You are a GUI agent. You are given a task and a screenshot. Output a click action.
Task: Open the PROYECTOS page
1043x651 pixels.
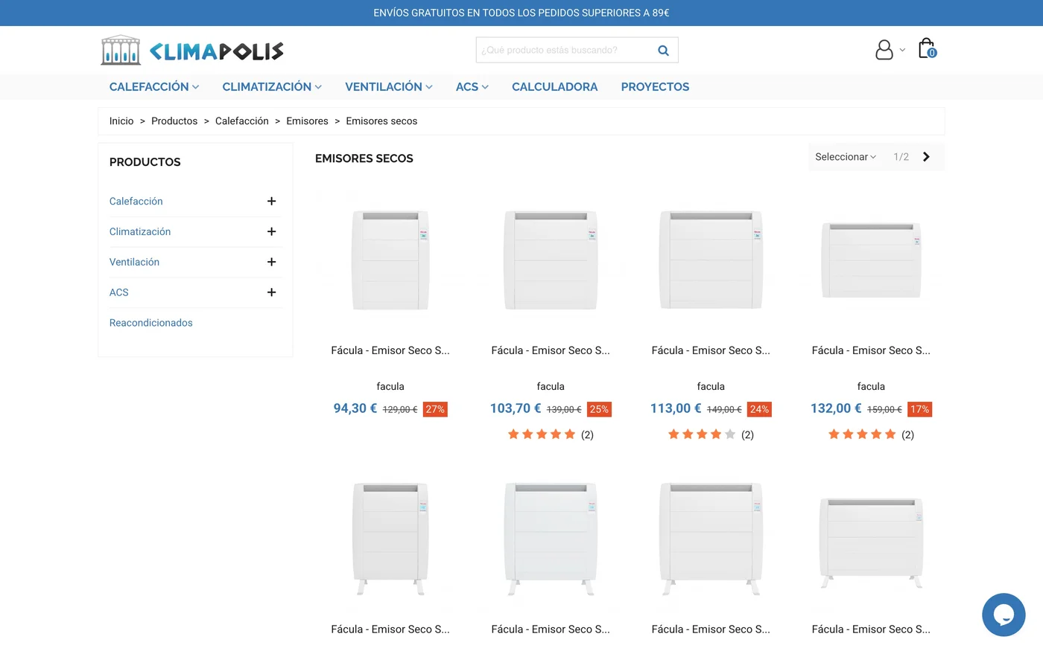coord(655,87)
